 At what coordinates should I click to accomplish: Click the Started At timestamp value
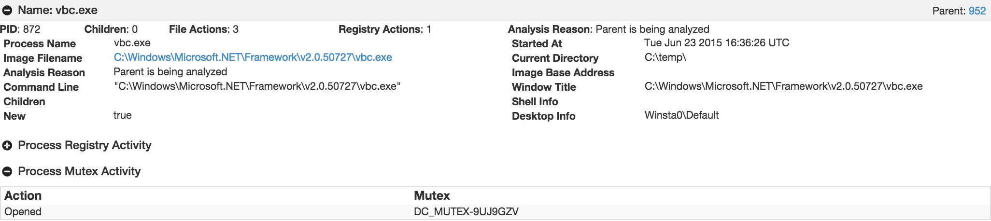pos(717,43)
